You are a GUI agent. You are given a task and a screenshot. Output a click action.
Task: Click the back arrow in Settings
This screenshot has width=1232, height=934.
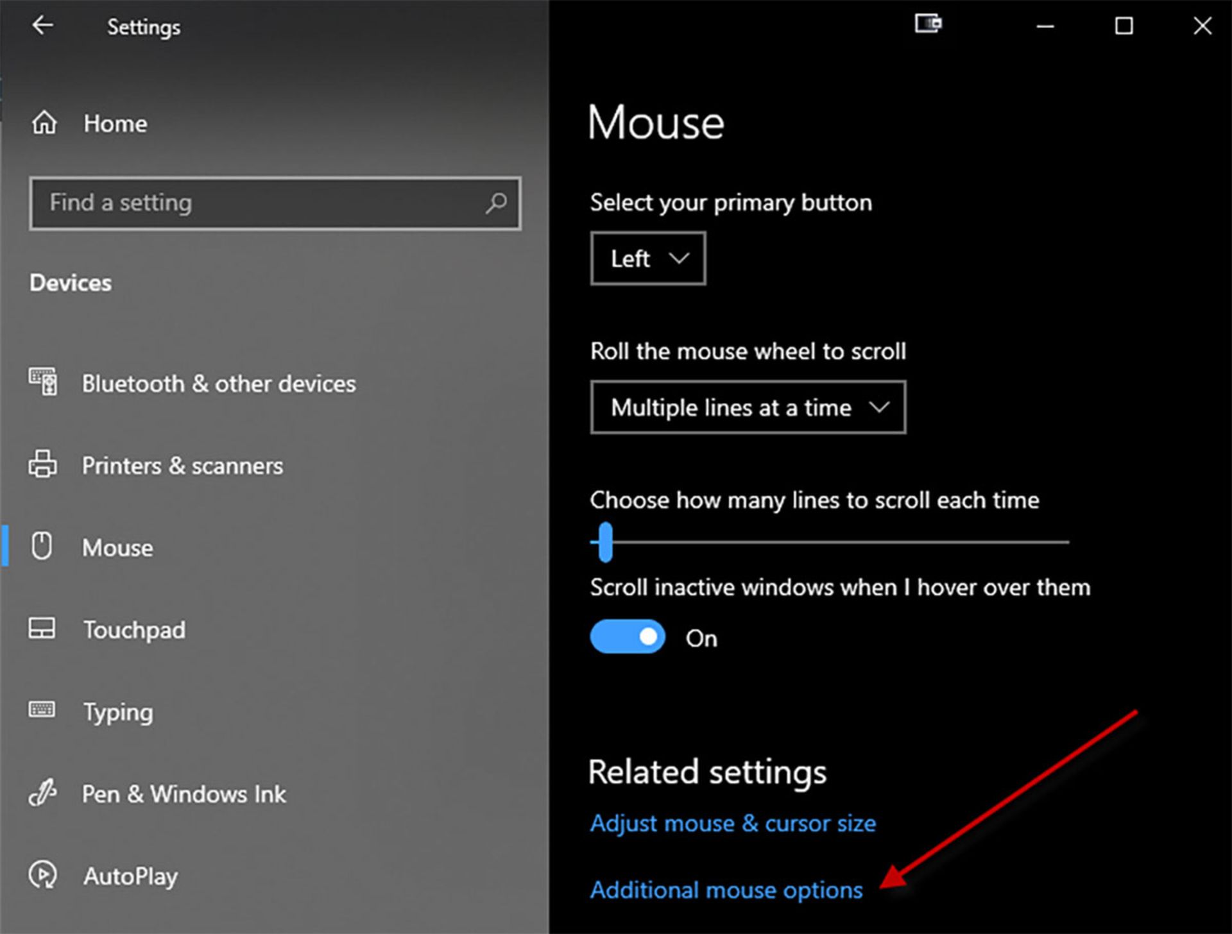tap(42, 26)
